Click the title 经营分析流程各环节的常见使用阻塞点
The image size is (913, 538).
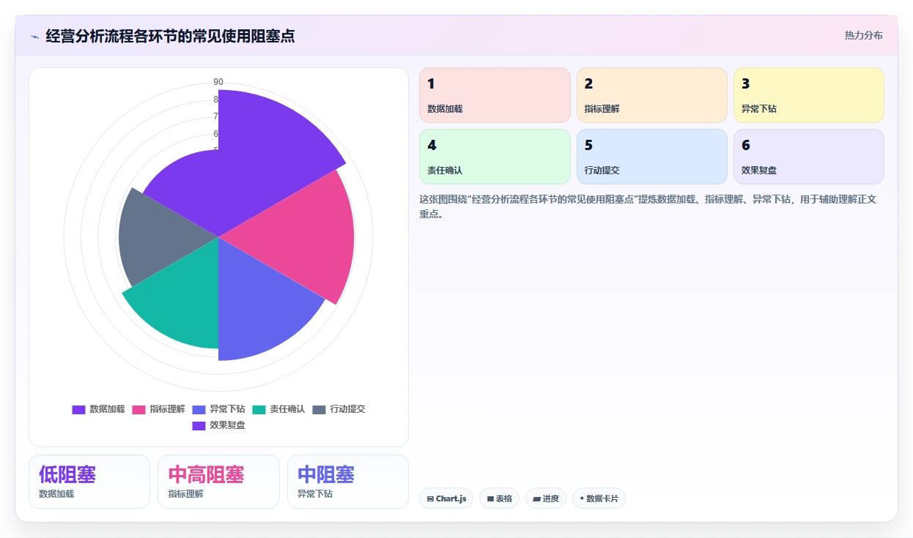170,36
